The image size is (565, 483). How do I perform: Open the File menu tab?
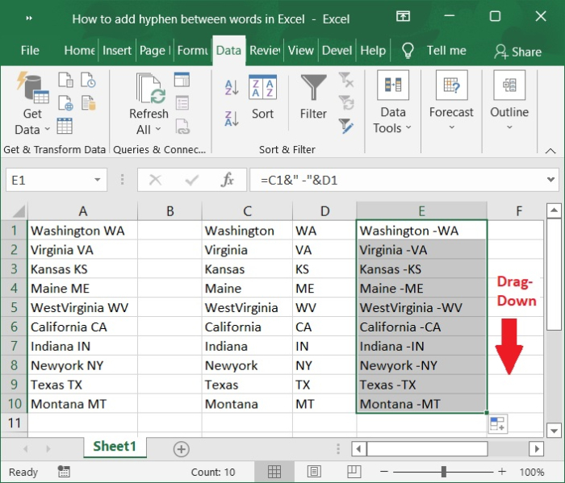30,51
